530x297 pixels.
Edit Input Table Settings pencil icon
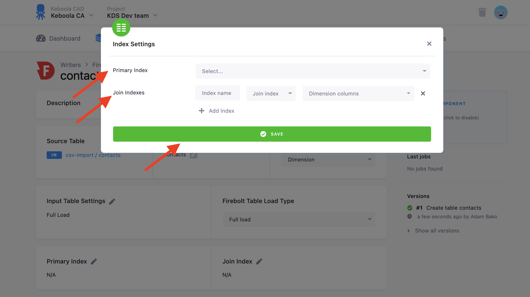pos(112,201)
